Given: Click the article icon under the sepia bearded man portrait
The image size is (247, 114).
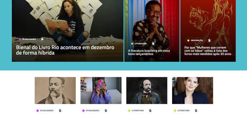Looking at the screenshot, I should 60,111.
